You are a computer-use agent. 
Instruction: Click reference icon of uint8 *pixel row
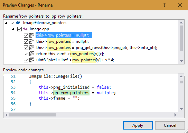coord(32,60)
